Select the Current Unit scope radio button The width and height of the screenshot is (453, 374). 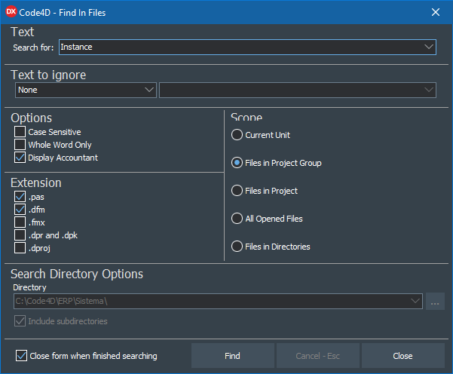(237, 135)
